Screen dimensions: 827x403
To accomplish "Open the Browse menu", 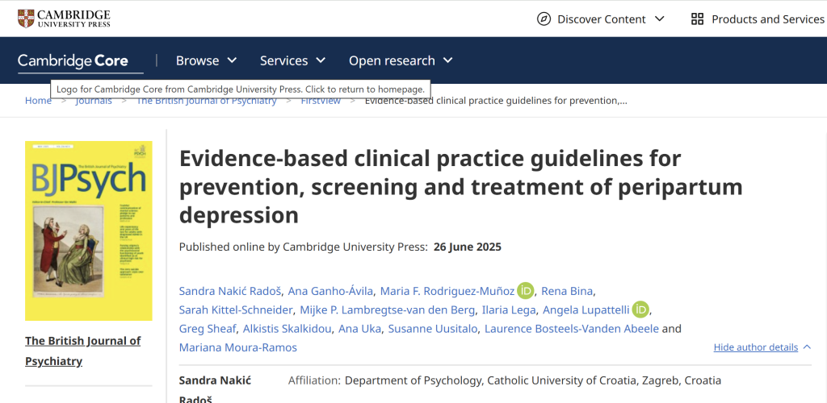I will [x=206, y=60].
